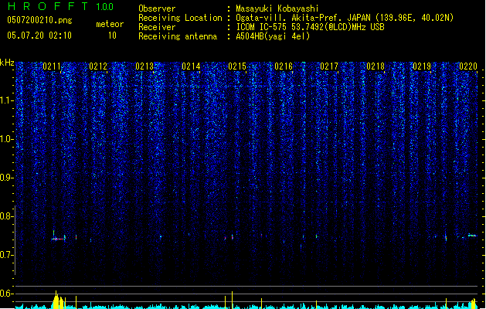Click the 0.7 kHz axis label
Image resolution: width=486 pixels, height=309 pixels.
7,255
